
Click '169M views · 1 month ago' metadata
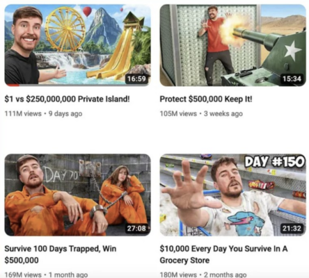pos(46,275)
